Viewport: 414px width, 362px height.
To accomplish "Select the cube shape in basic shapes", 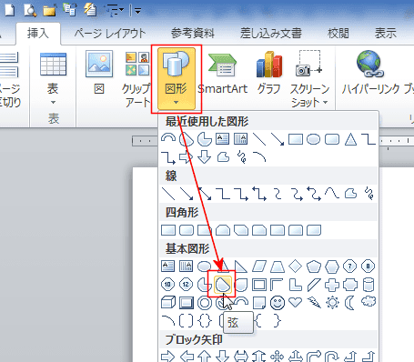I will coord(168,303).
